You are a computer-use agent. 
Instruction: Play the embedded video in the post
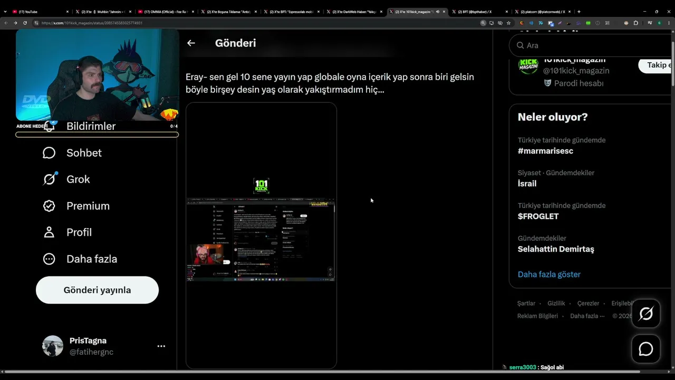point(261,235)
